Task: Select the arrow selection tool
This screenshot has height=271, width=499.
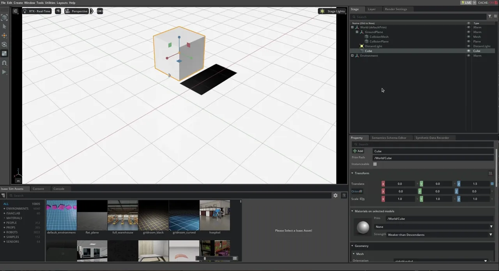Action: click(x=5, y=27)
